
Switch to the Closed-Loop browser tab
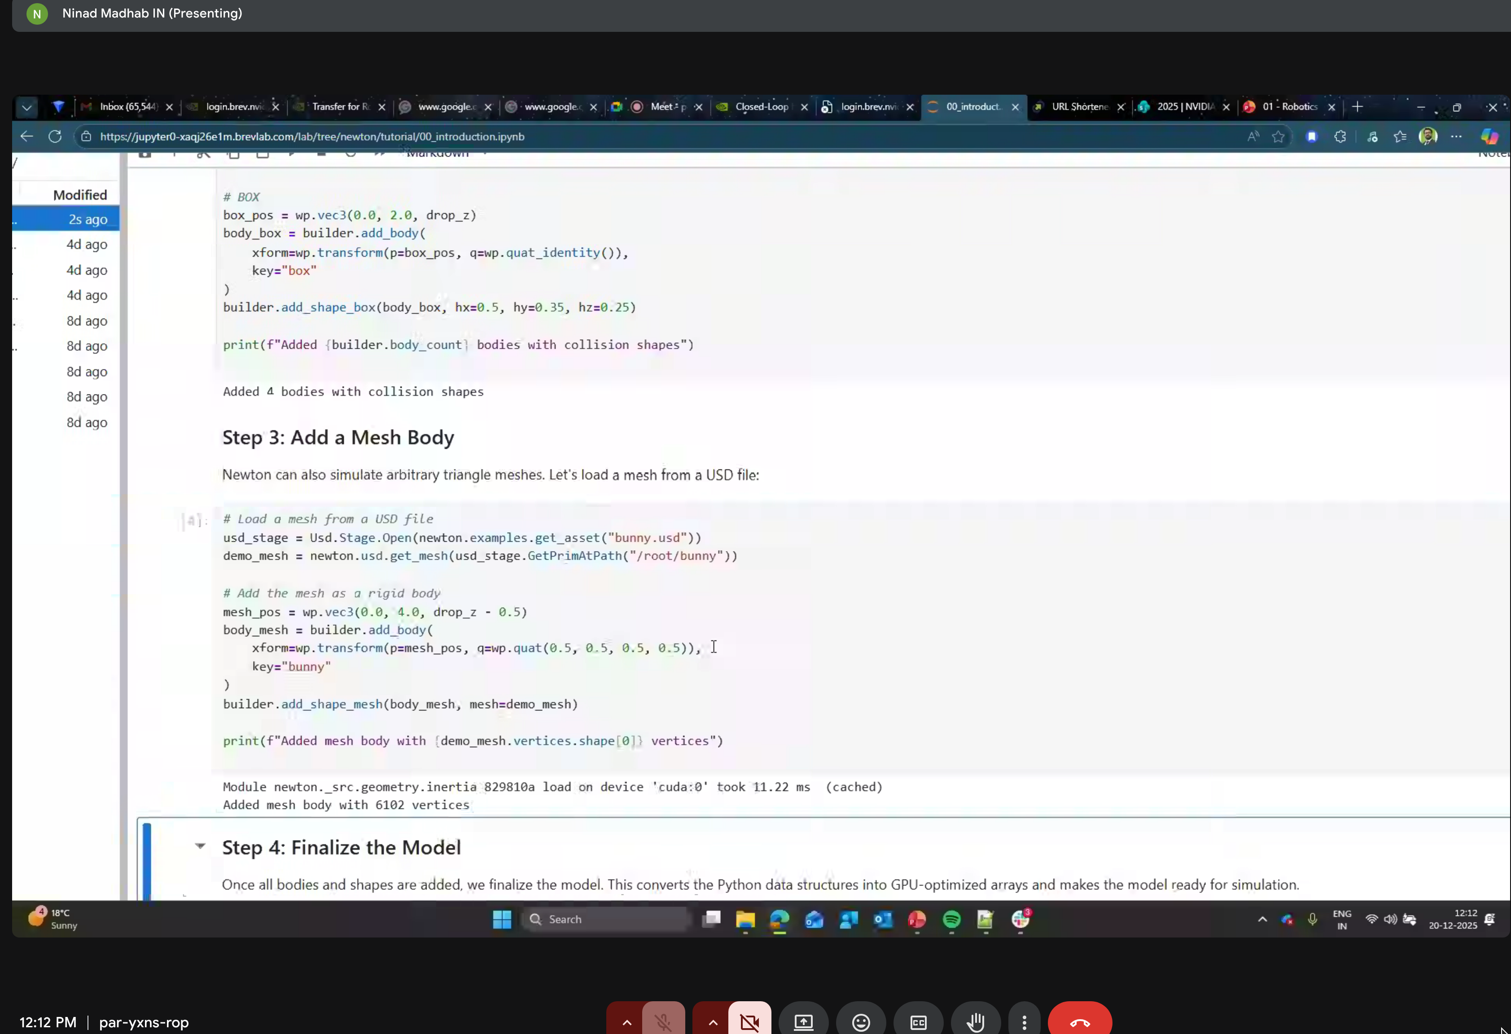point(761,107)
